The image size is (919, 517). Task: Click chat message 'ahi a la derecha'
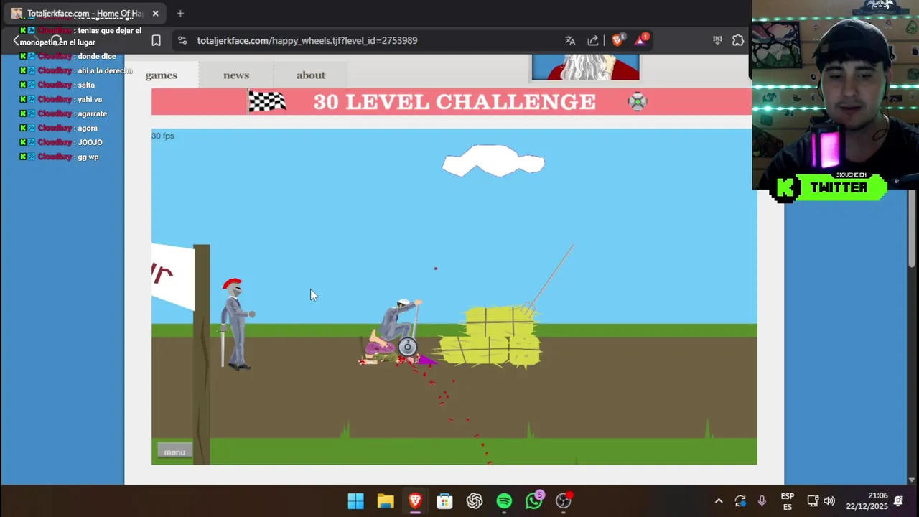pyautogui.click(x=105, y=70)
